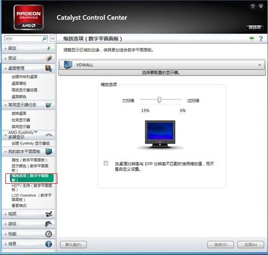268x255 pixels.
Task: Open 高级显示器设置 page
Action: [24, 90]
